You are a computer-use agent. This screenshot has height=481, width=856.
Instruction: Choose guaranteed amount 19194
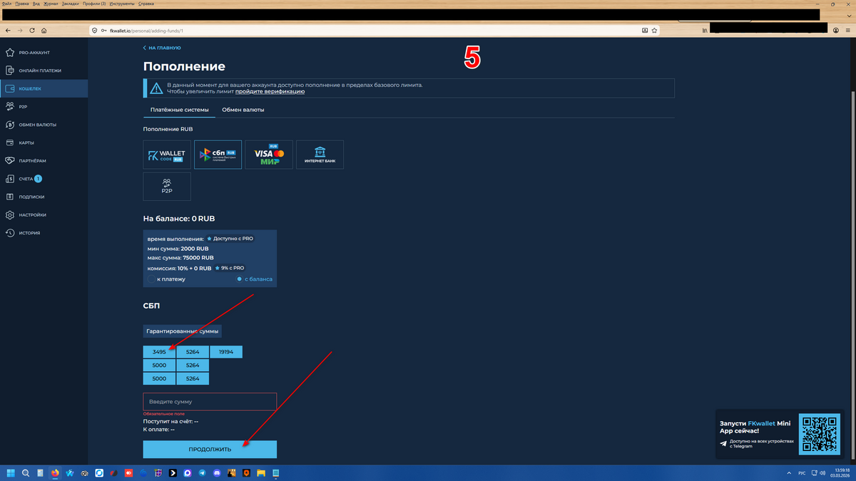226,352
